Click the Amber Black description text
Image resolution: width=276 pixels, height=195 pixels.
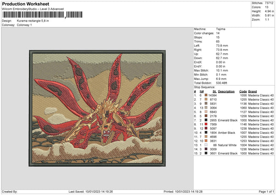point(226,133)
